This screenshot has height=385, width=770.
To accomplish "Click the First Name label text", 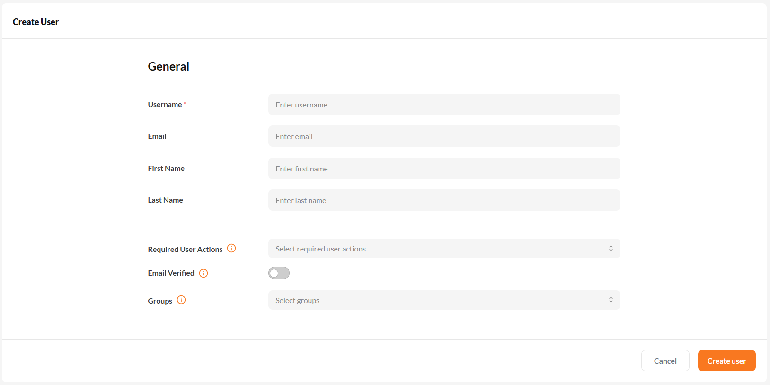I will (x=166, y=169).
